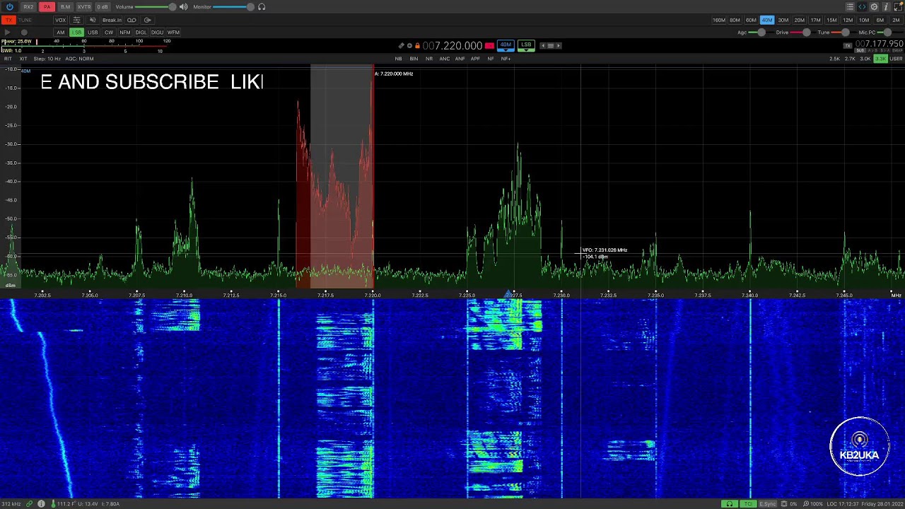Open the list menu icon top right

coord(850,7)
